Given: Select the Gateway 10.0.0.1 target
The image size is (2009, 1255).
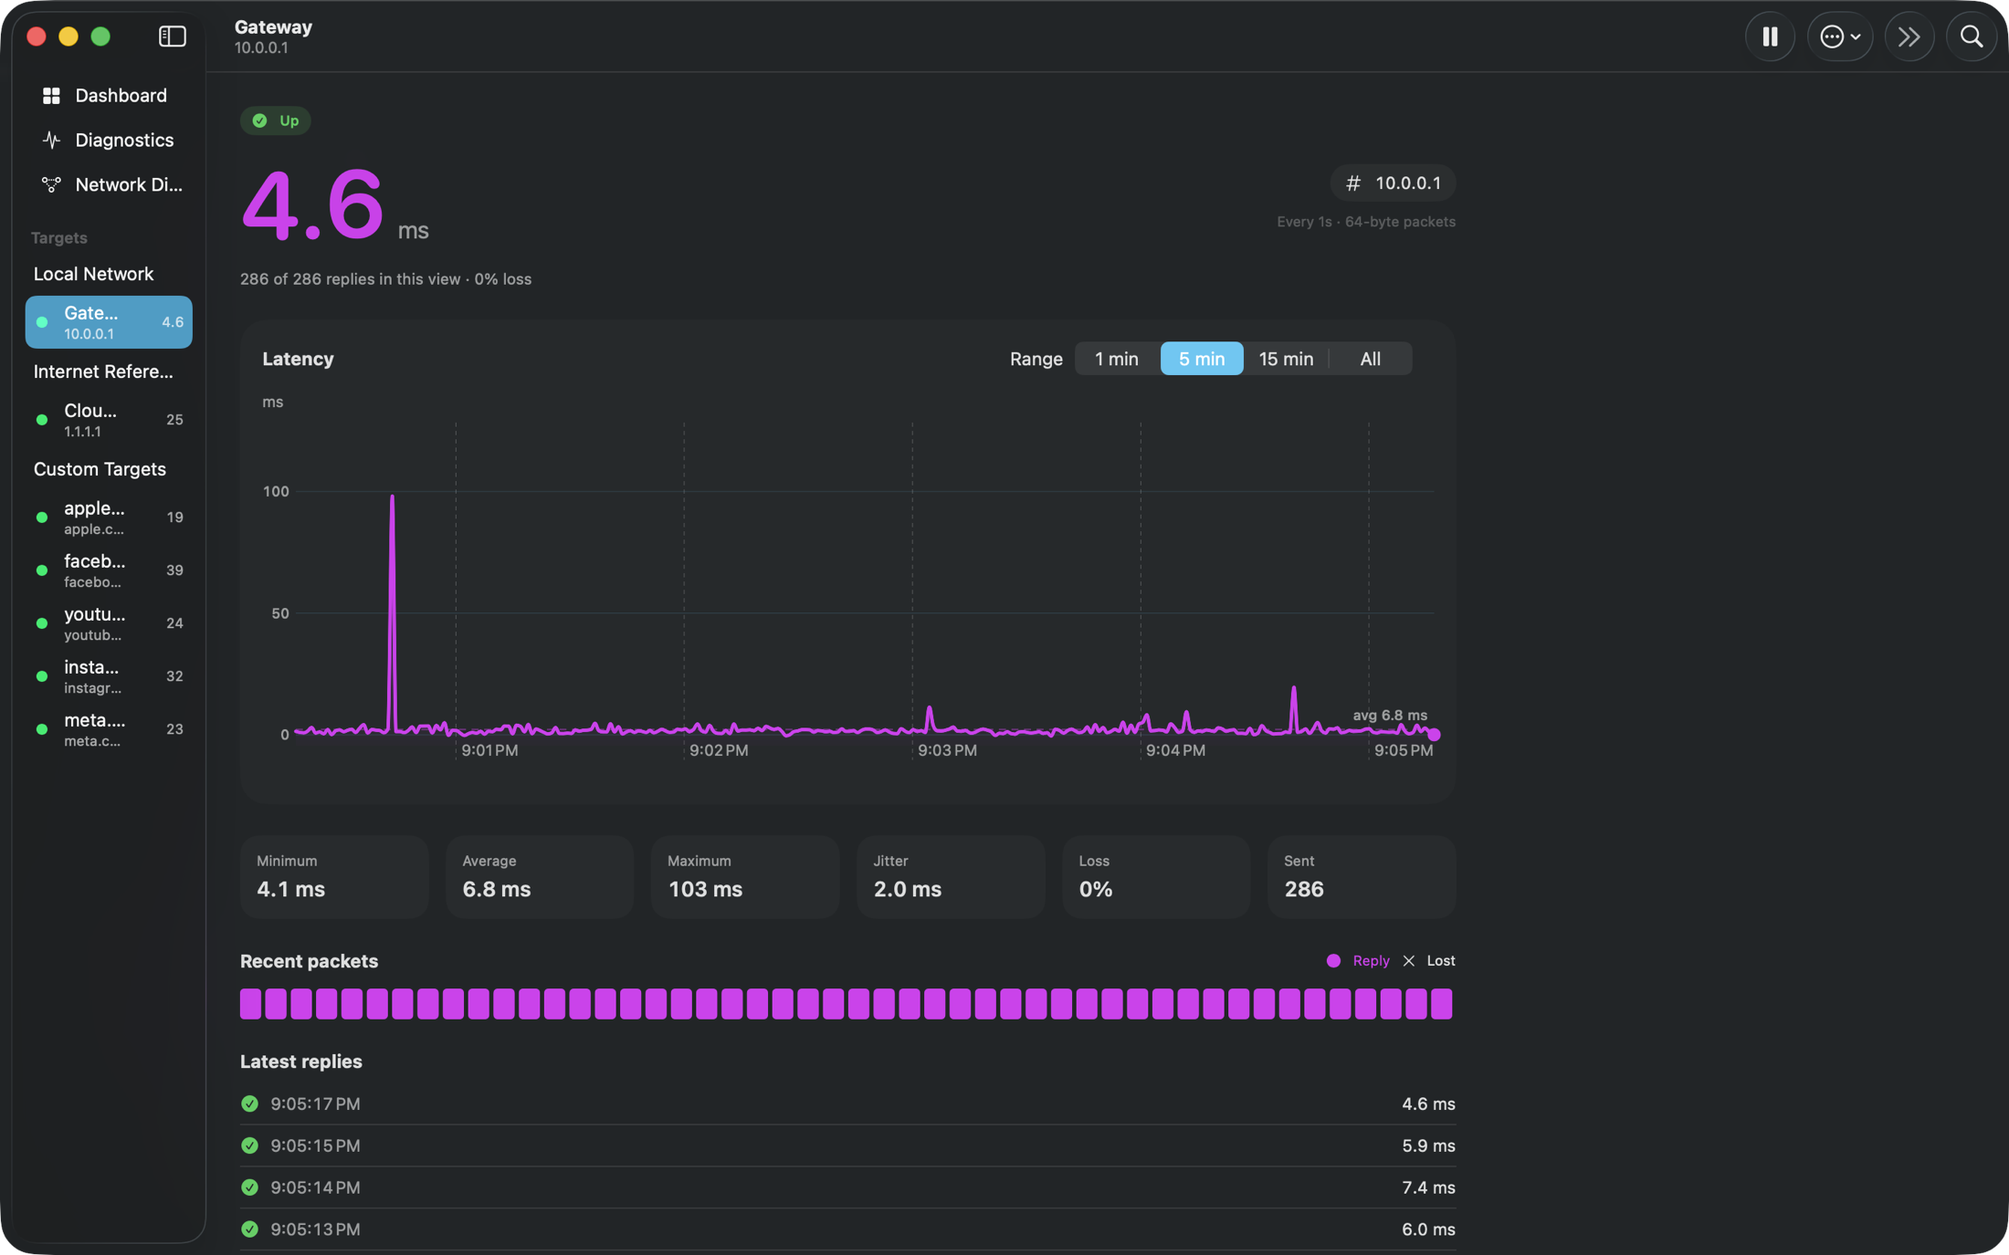Looking at the screenshot, I should point(109,322).
